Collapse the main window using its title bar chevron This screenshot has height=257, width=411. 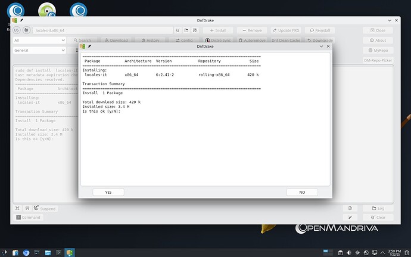[389, 20]
